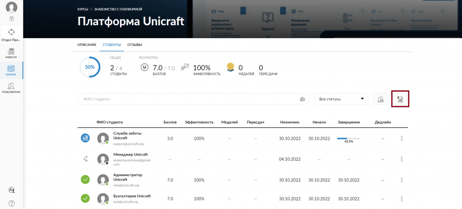Open the Отдел Про... department switcher
The image size is (462, 209).
tap(11, 35)
